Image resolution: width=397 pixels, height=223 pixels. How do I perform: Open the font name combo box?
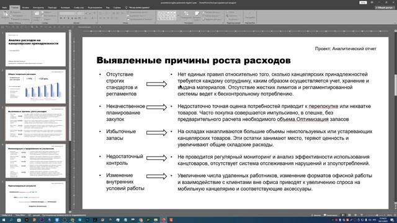coord(68,14)
